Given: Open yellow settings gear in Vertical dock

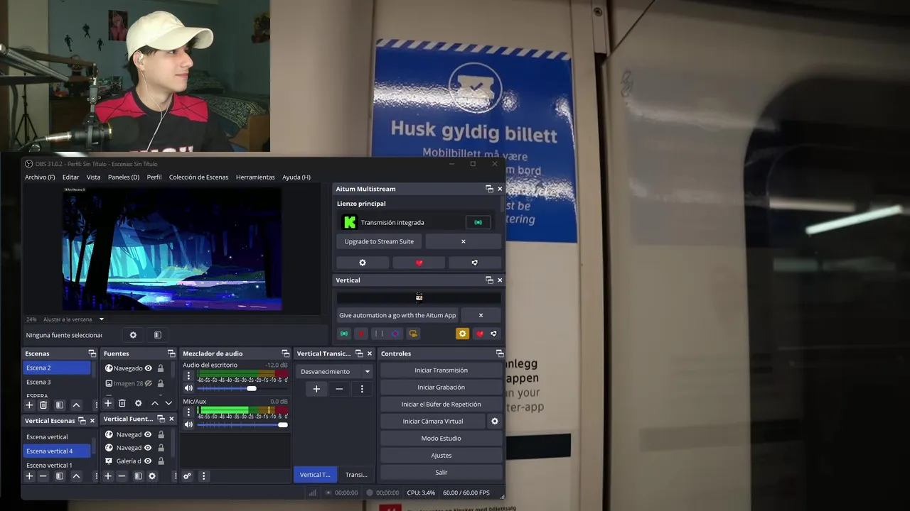Looking at the screenshot, I should click(462, 334).
